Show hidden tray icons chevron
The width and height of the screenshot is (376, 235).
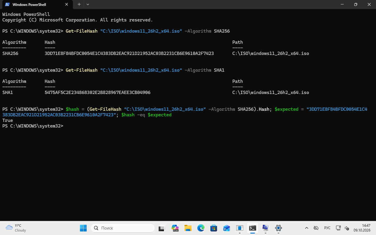[x=307, y=228]
